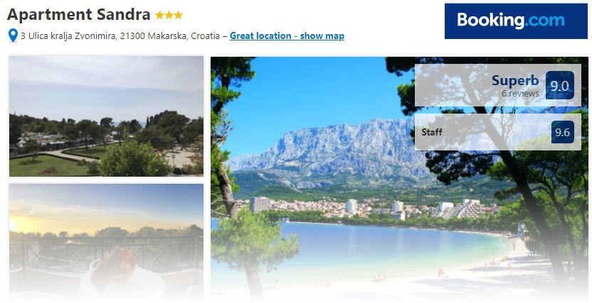Click the 9.6 Staff score badge
This screenshot has height=303, width=592.
563,132
